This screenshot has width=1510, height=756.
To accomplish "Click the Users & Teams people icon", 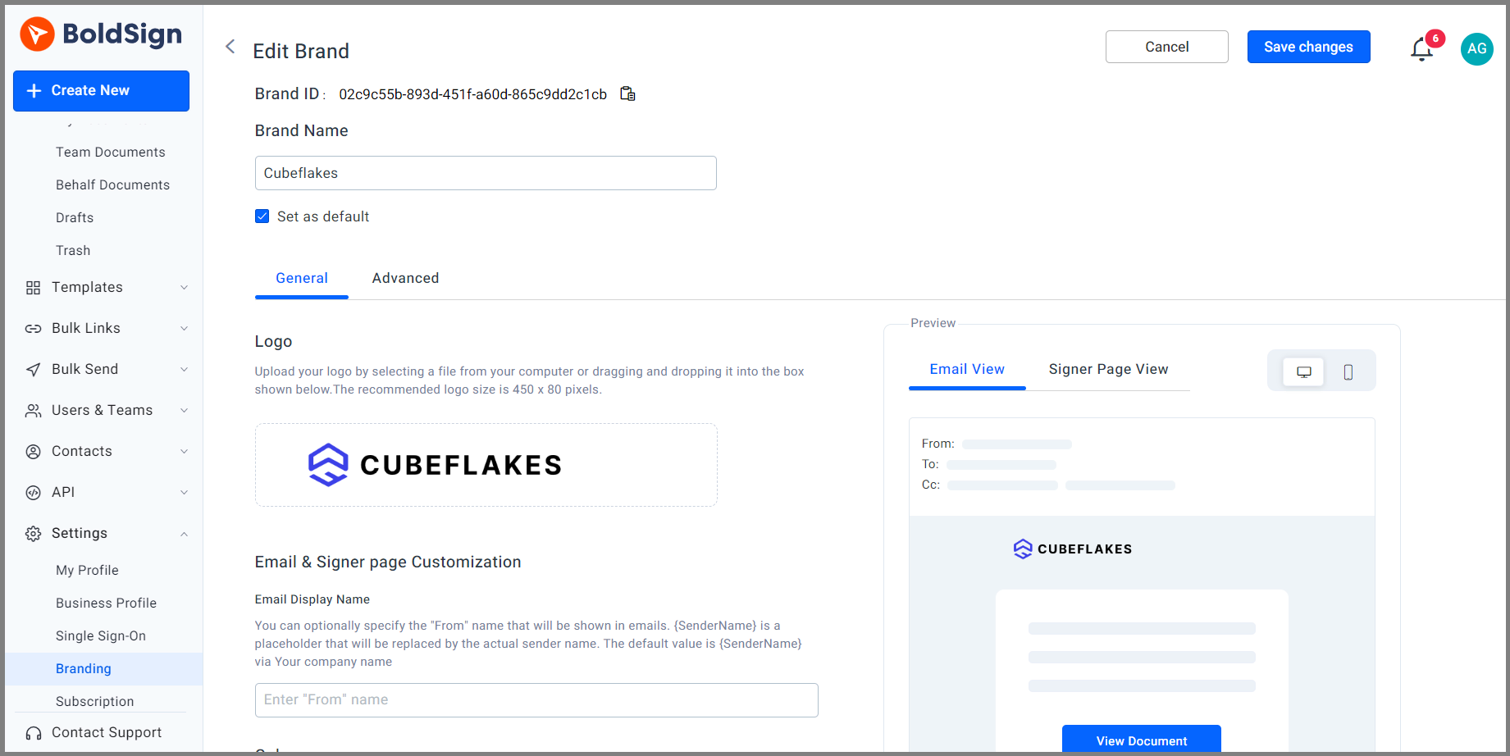I will pos(33,410).
